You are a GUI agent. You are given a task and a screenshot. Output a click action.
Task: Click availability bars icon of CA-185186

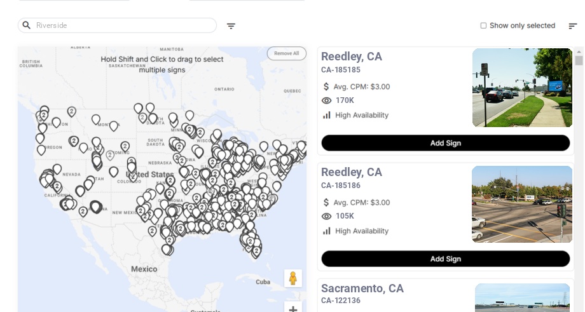[327, 231]
